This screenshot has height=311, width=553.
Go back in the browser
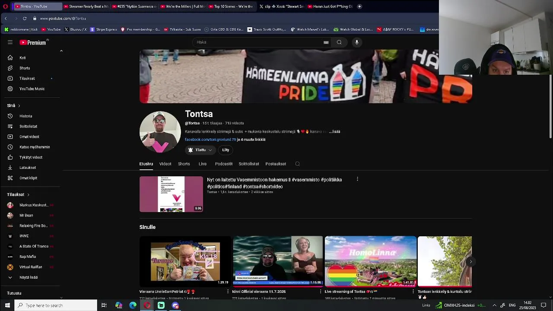pyautogui.click(x=6, y=19)
